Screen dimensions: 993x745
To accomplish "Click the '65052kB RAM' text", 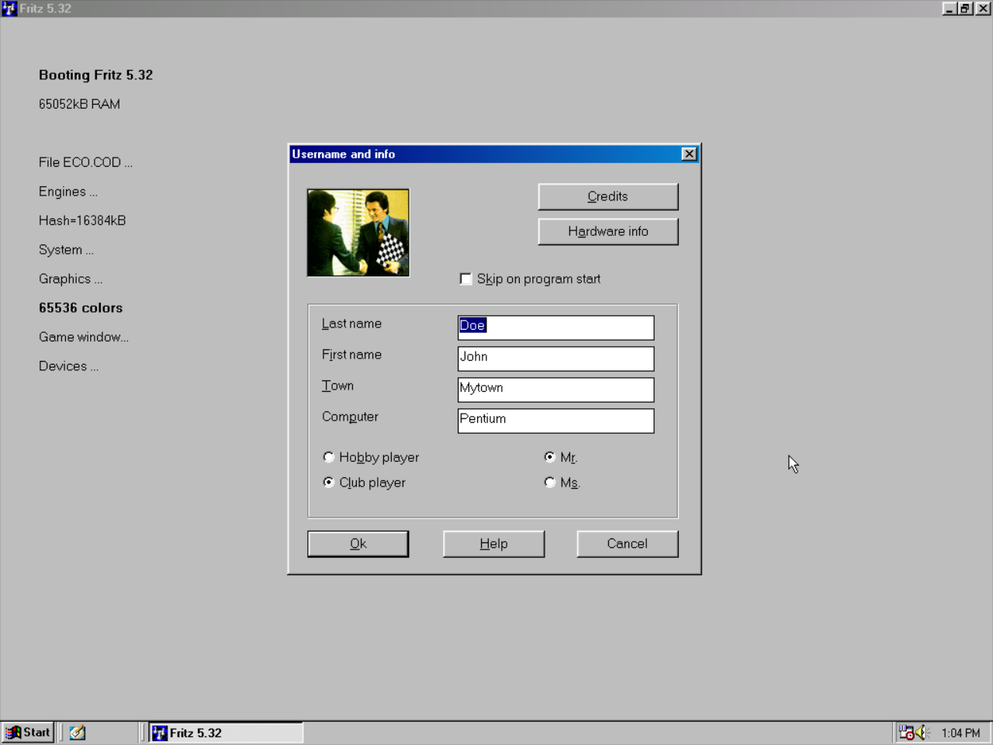I will [x=79, y=104].
